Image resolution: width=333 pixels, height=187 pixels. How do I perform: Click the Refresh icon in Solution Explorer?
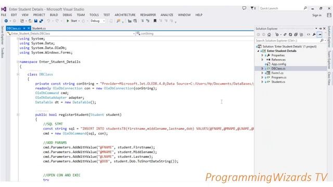(x=290, y=35)
